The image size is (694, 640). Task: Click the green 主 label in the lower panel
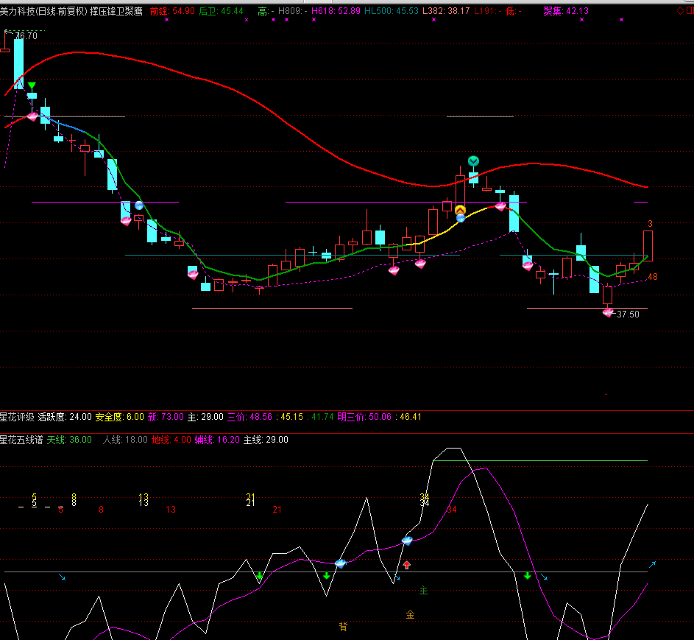coord(423,591)
